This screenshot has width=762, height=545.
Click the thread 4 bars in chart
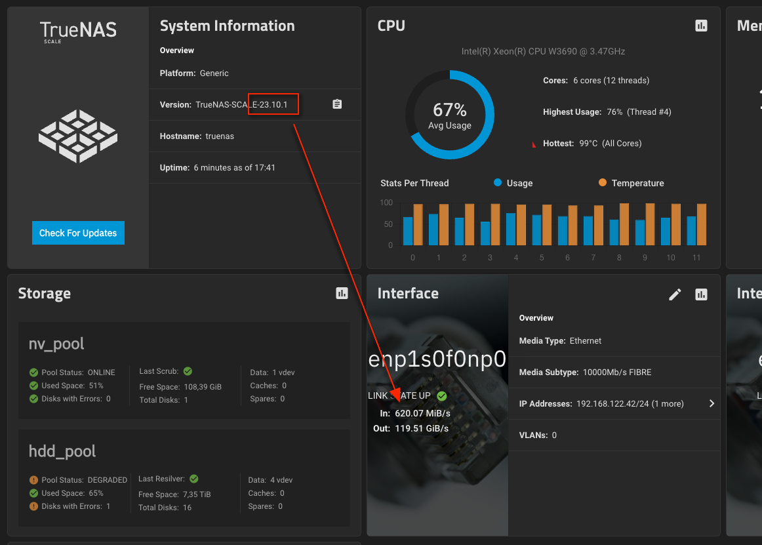515,224
